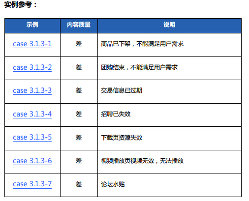Screen dimensions: 249x201
Task: Open the case 3.1.3-7 link
Action: pyautogui.click(x=32, y=184)
